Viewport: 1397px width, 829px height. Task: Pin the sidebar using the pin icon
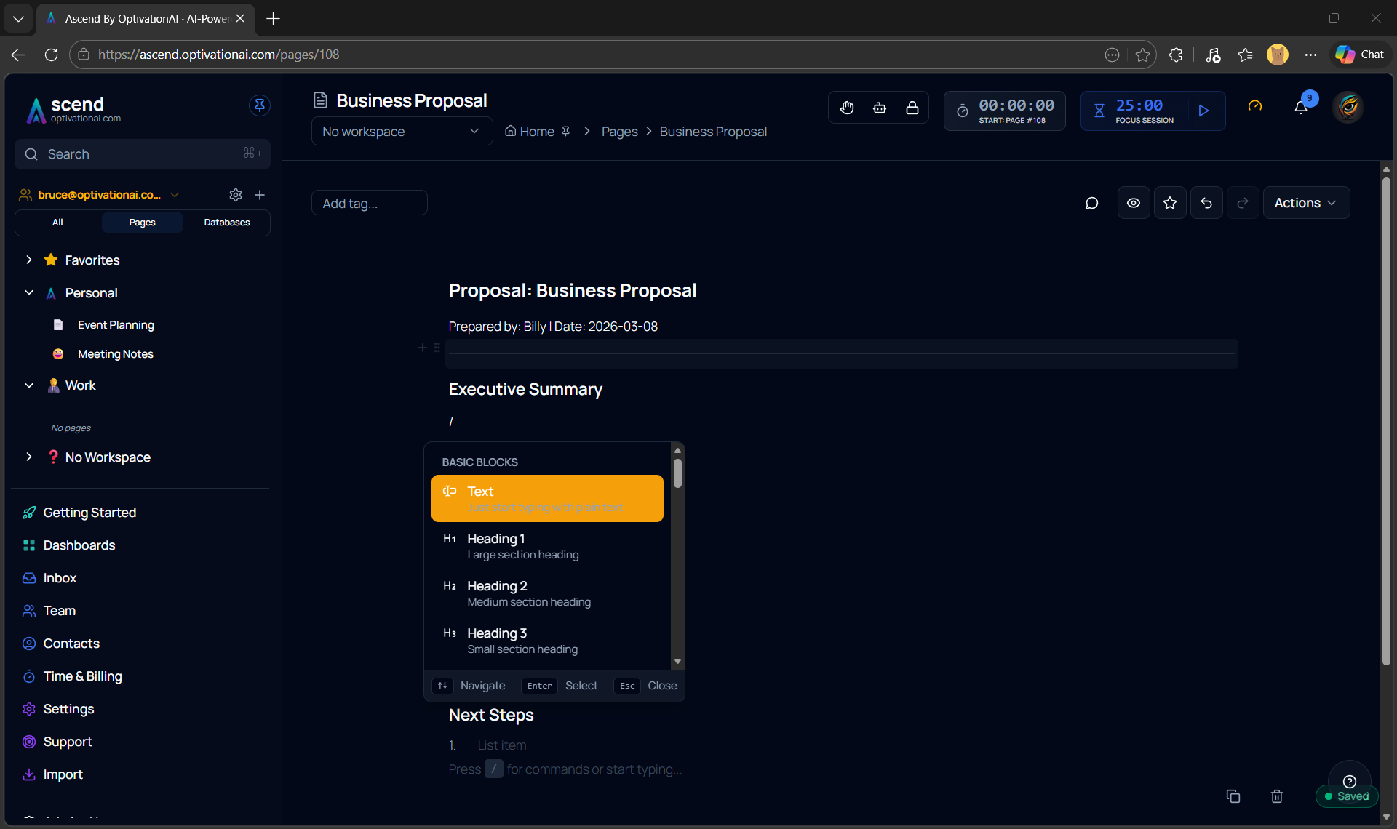point(260,105)
